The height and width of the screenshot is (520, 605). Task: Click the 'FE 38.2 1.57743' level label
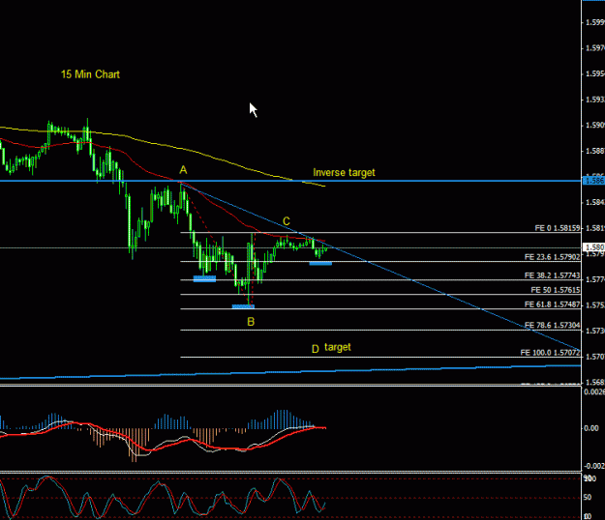coord(552,275)
